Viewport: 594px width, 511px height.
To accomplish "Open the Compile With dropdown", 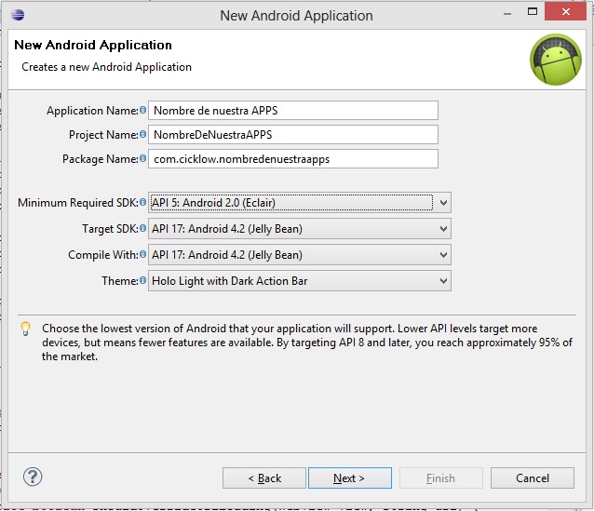I will tap(299, 255).
